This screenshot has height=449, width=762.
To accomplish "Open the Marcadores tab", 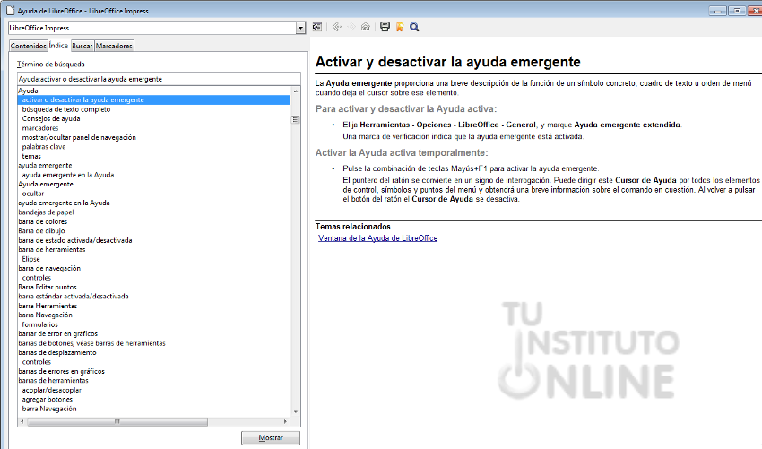I will tap(114, 46).
